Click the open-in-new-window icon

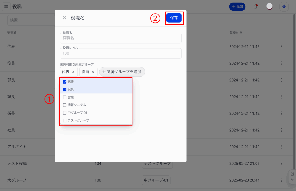tap(292, 174)
